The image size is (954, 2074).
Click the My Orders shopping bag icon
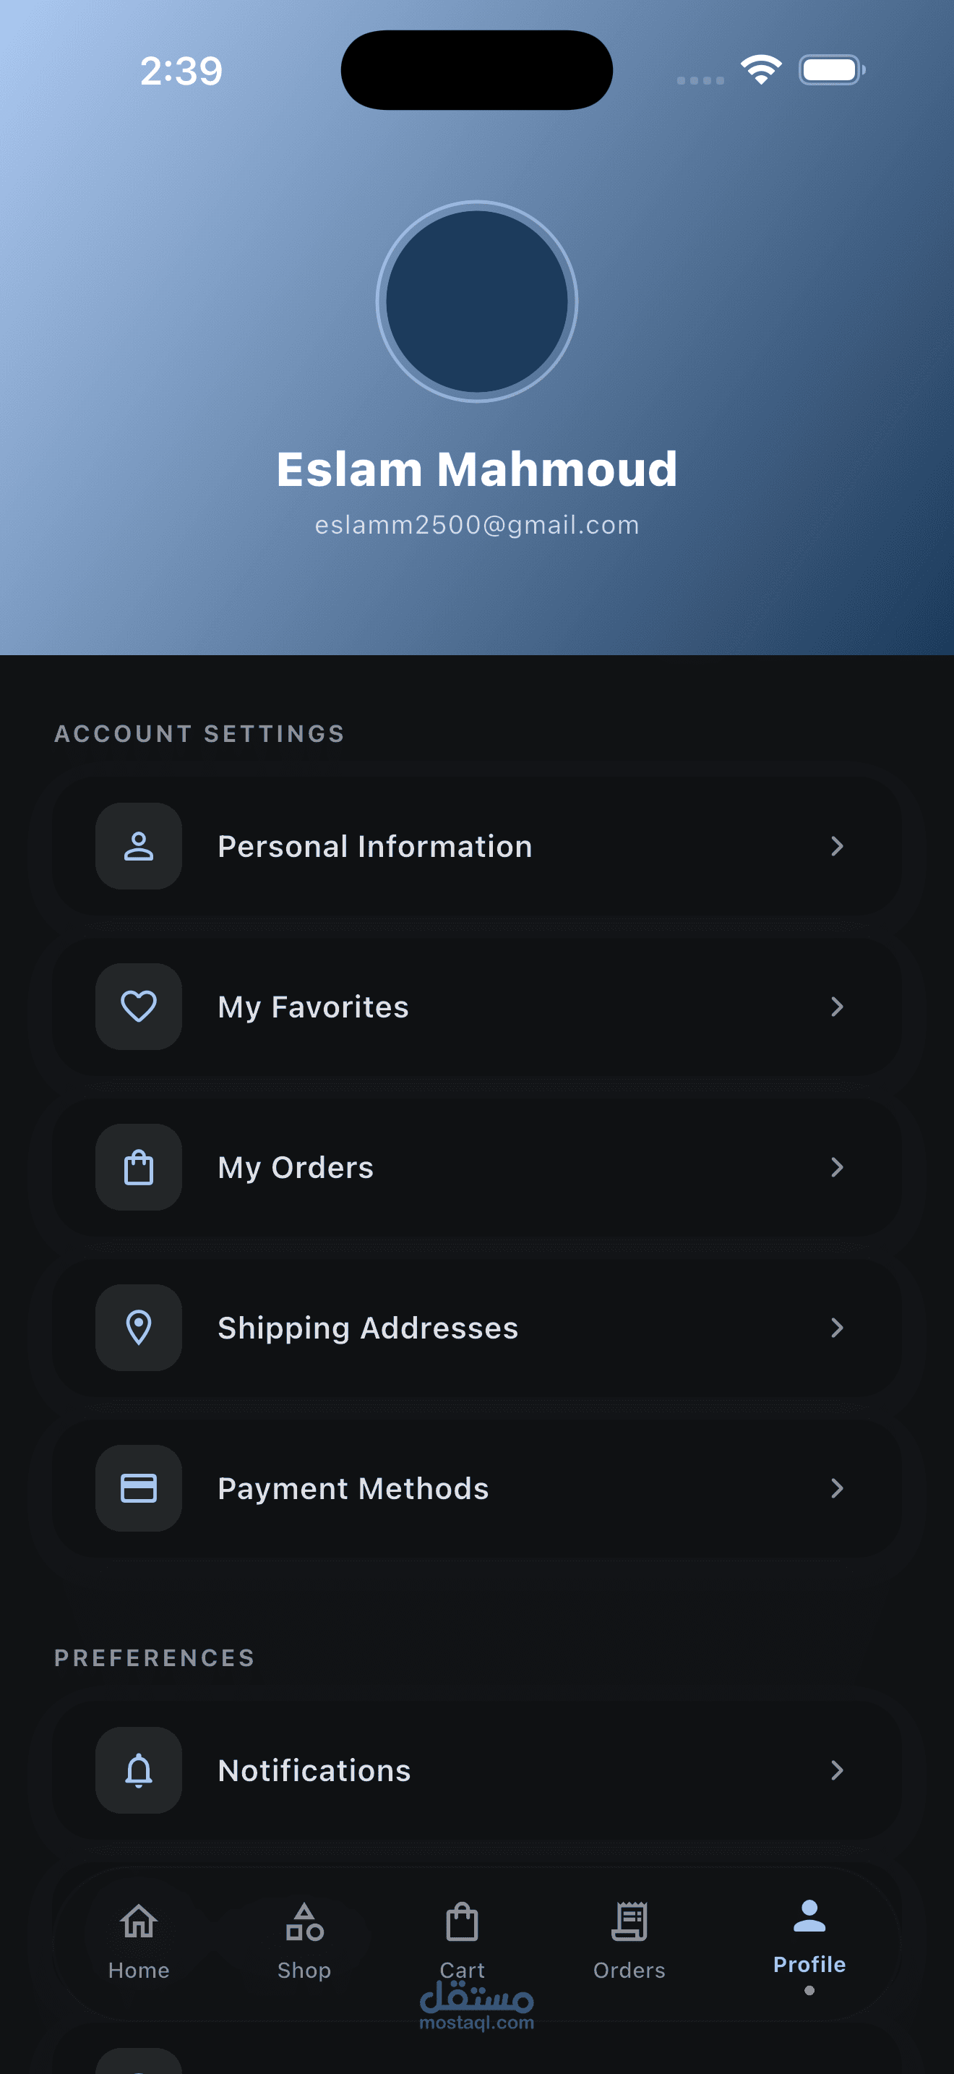(138, 1166)
